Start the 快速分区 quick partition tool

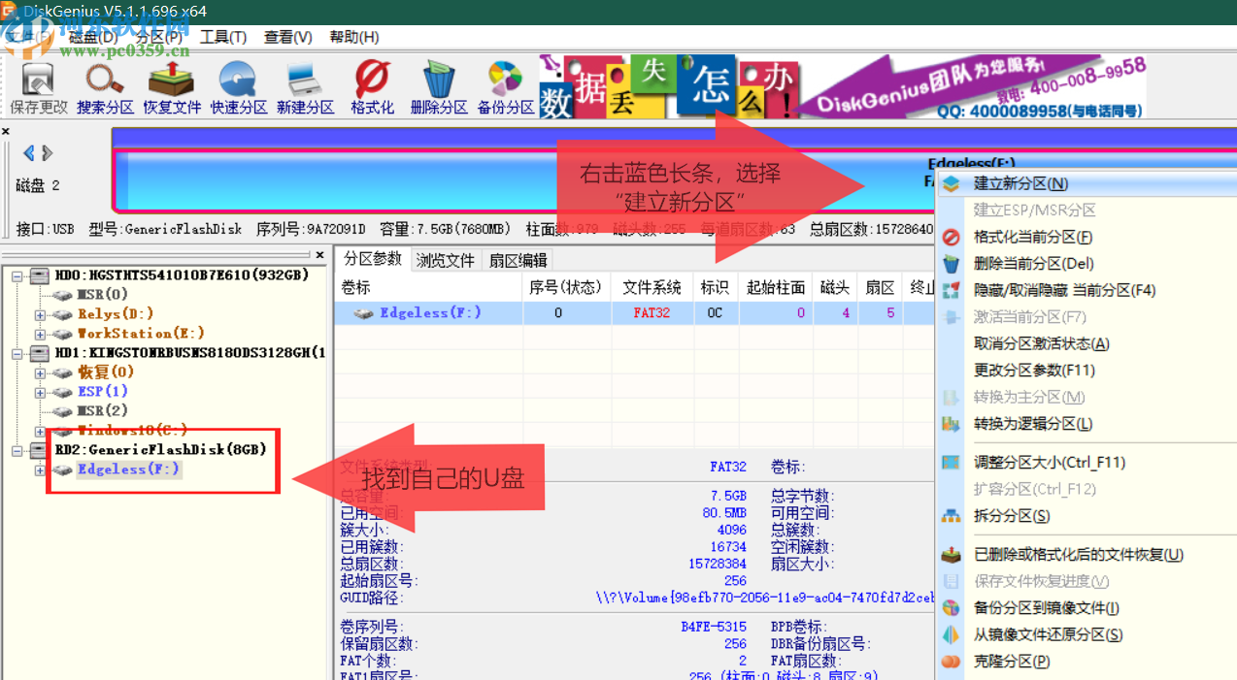(x=239, y=86)
